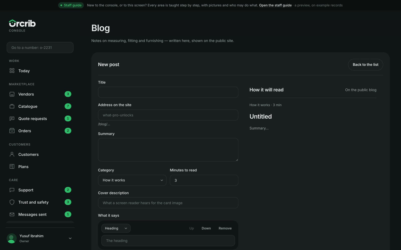Click the Vendors badge showing 3
Screen dimensions: 401x250
(68, 94)
